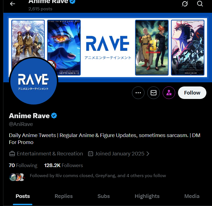Click the calendar icon beside the join date
Screen dimensions: 212x206
91,153
